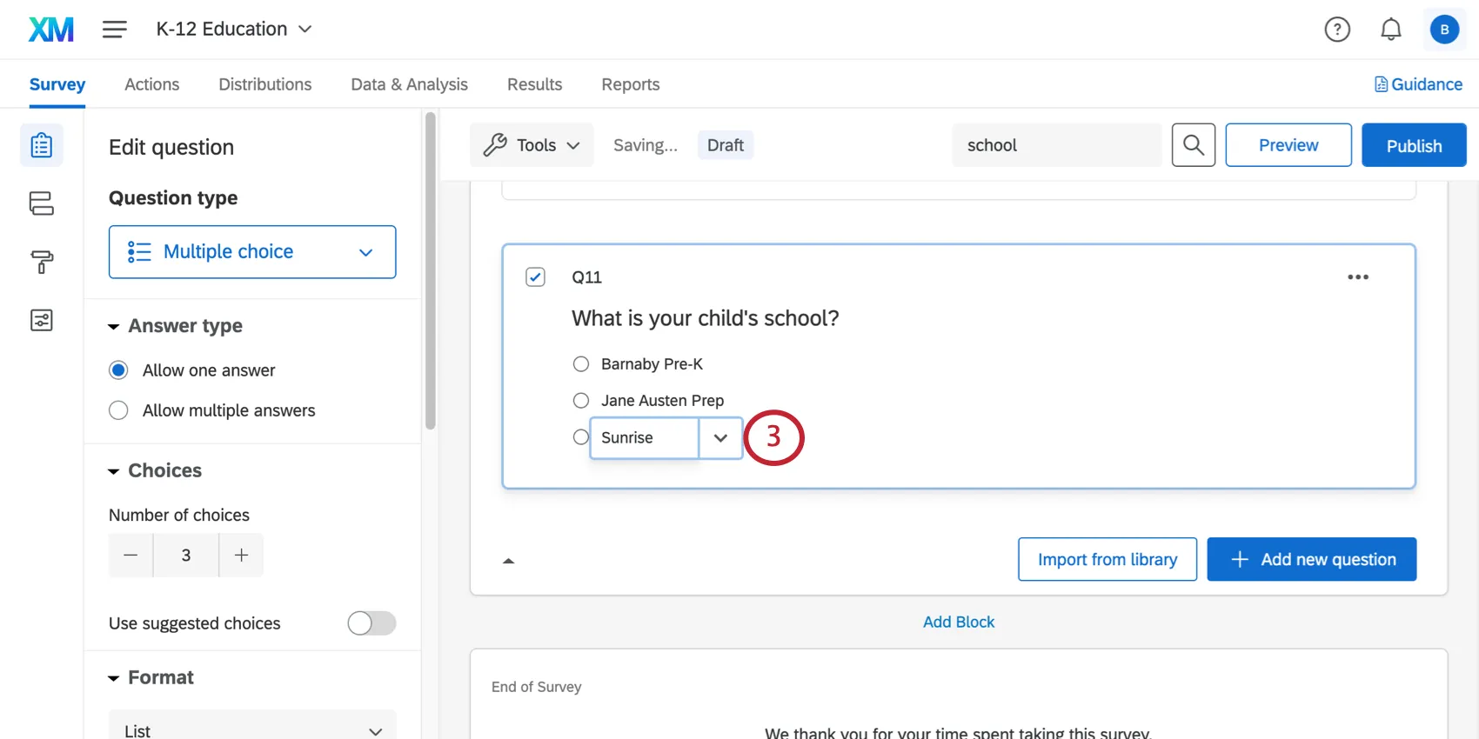This screenshot has width=1479, height=739.
Task: Click the Publish button
Action: (1413, 145)
